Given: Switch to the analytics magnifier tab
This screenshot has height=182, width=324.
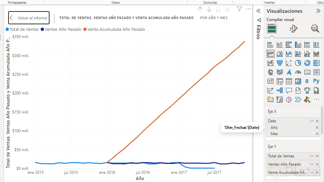Looking at the screenshot, I should 315,29.
